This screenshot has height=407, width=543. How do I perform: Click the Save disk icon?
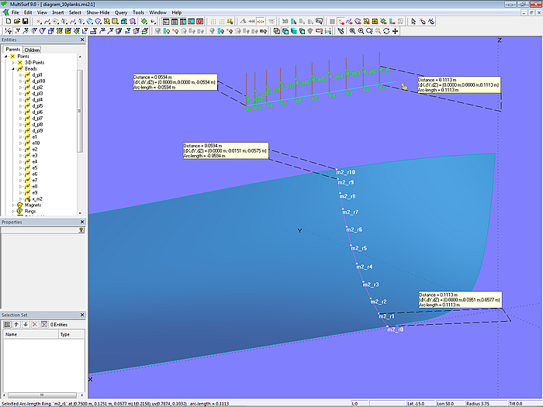coord(26,22)
